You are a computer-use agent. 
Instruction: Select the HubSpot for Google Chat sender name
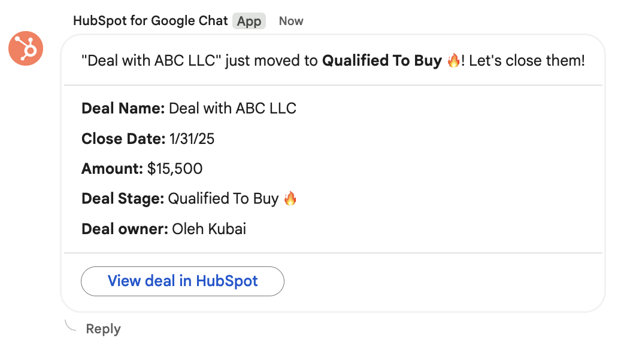pyautogui.click(x=150, y=21)
